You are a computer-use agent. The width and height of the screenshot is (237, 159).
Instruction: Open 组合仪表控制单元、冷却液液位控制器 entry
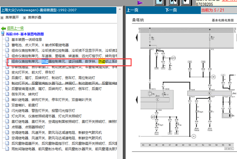coord(64,50)
